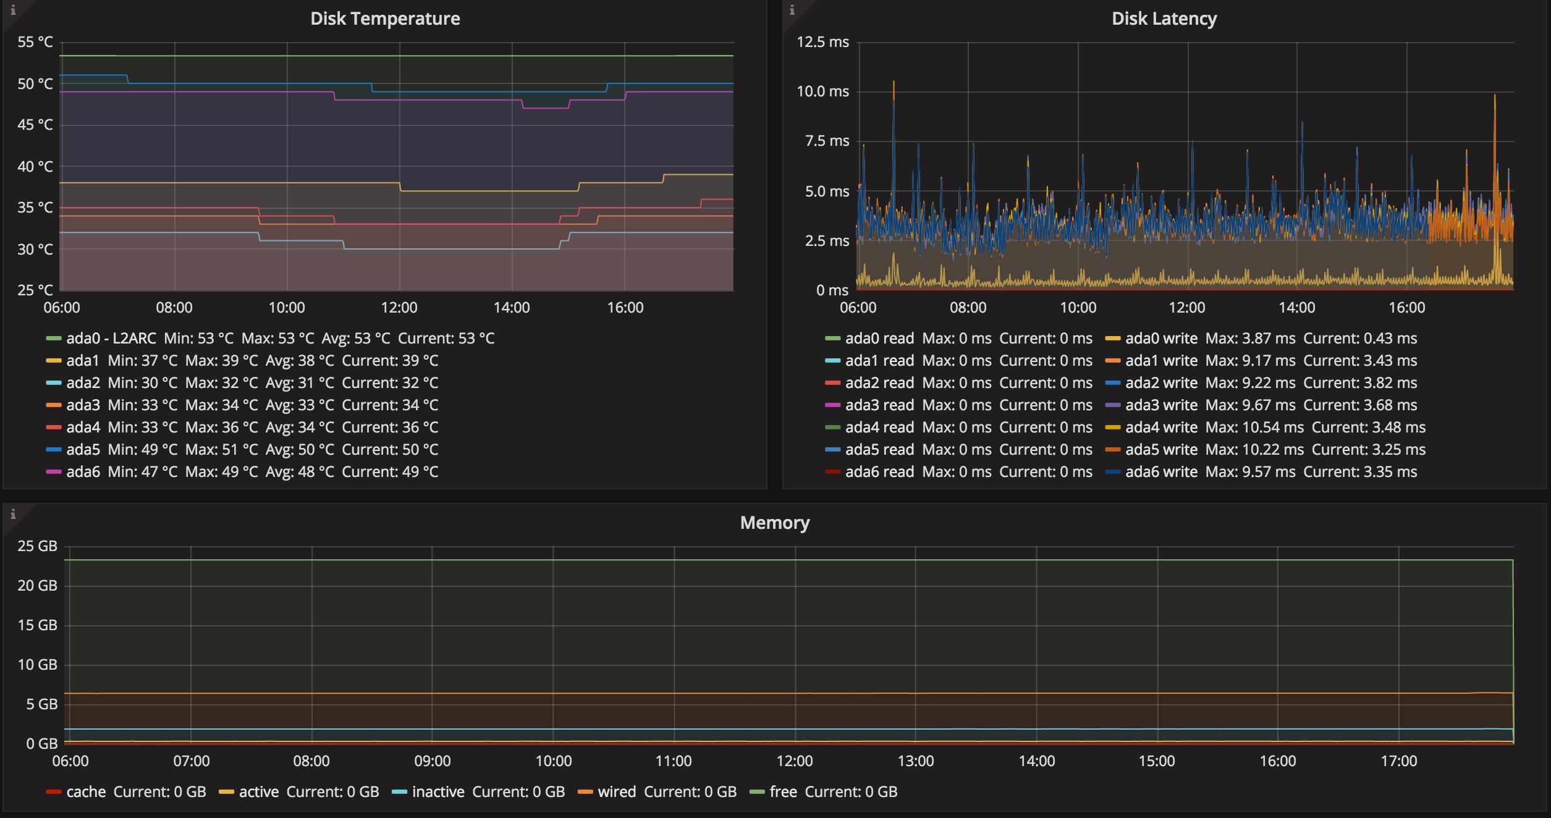Click the ada2 write legend color swatch
The width and height of the screenshot is (1551, 818).
tap(1113, 383)
